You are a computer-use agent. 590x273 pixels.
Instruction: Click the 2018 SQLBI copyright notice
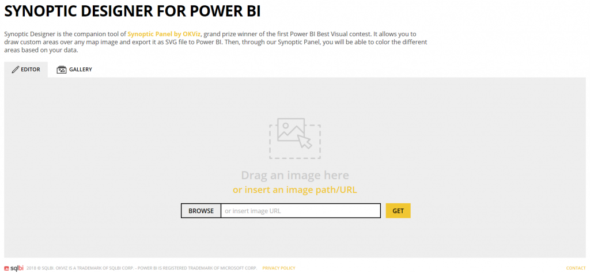click(x=142, y=268)
